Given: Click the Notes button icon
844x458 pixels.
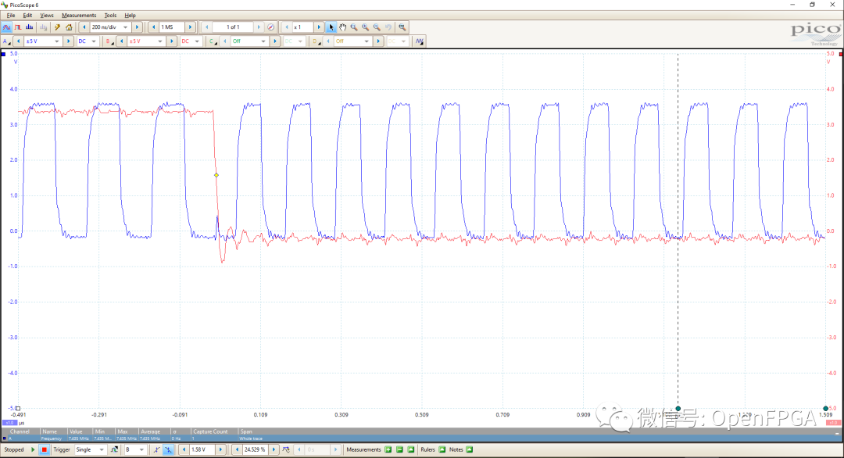Looking at the screenshot, I should coord(470,450).
